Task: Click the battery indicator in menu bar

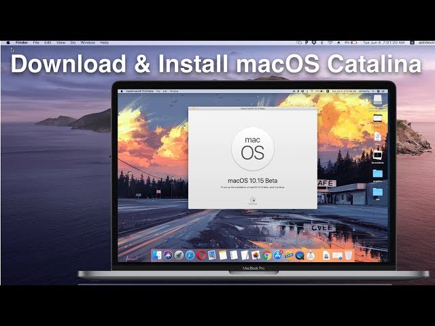Action: [x=351, y=43]
